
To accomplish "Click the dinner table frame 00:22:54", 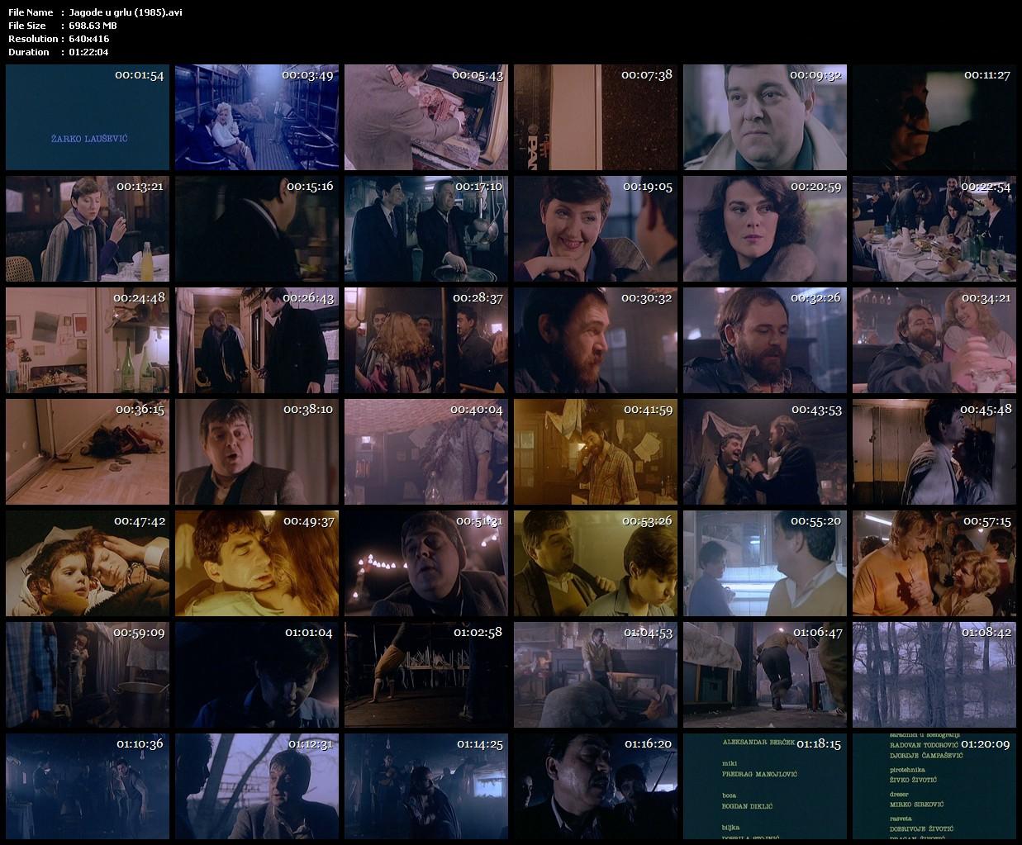I will tap(934, 229).
